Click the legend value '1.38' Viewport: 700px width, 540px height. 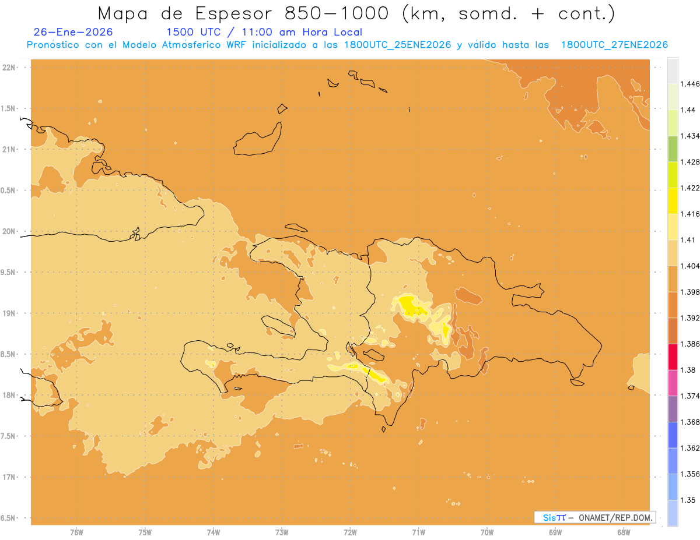(x=688, y=370)
